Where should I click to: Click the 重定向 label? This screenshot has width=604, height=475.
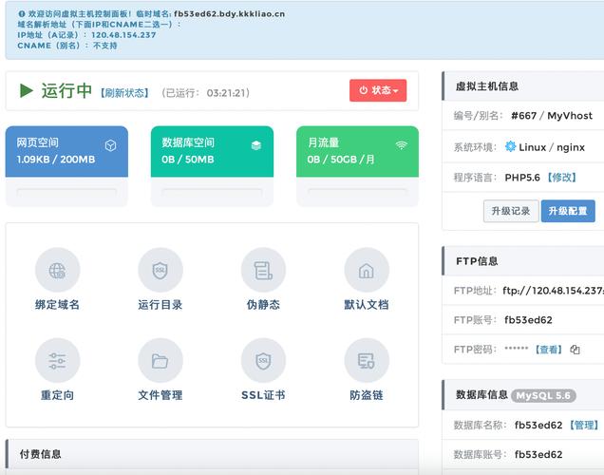(x=57, y=395)
